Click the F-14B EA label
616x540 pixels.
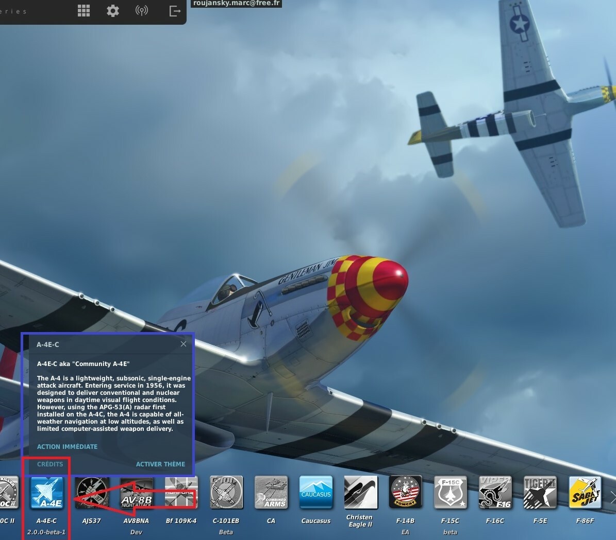tap(405, 532)
